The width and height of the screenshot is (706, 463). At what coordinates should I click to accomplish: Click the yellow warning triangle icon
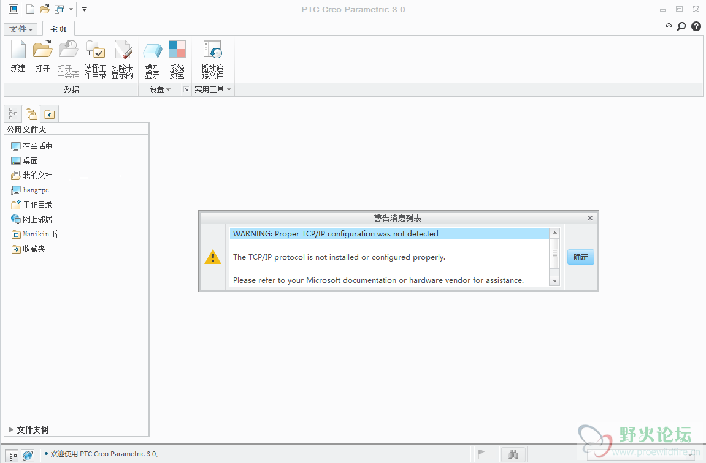click(212, 257)
